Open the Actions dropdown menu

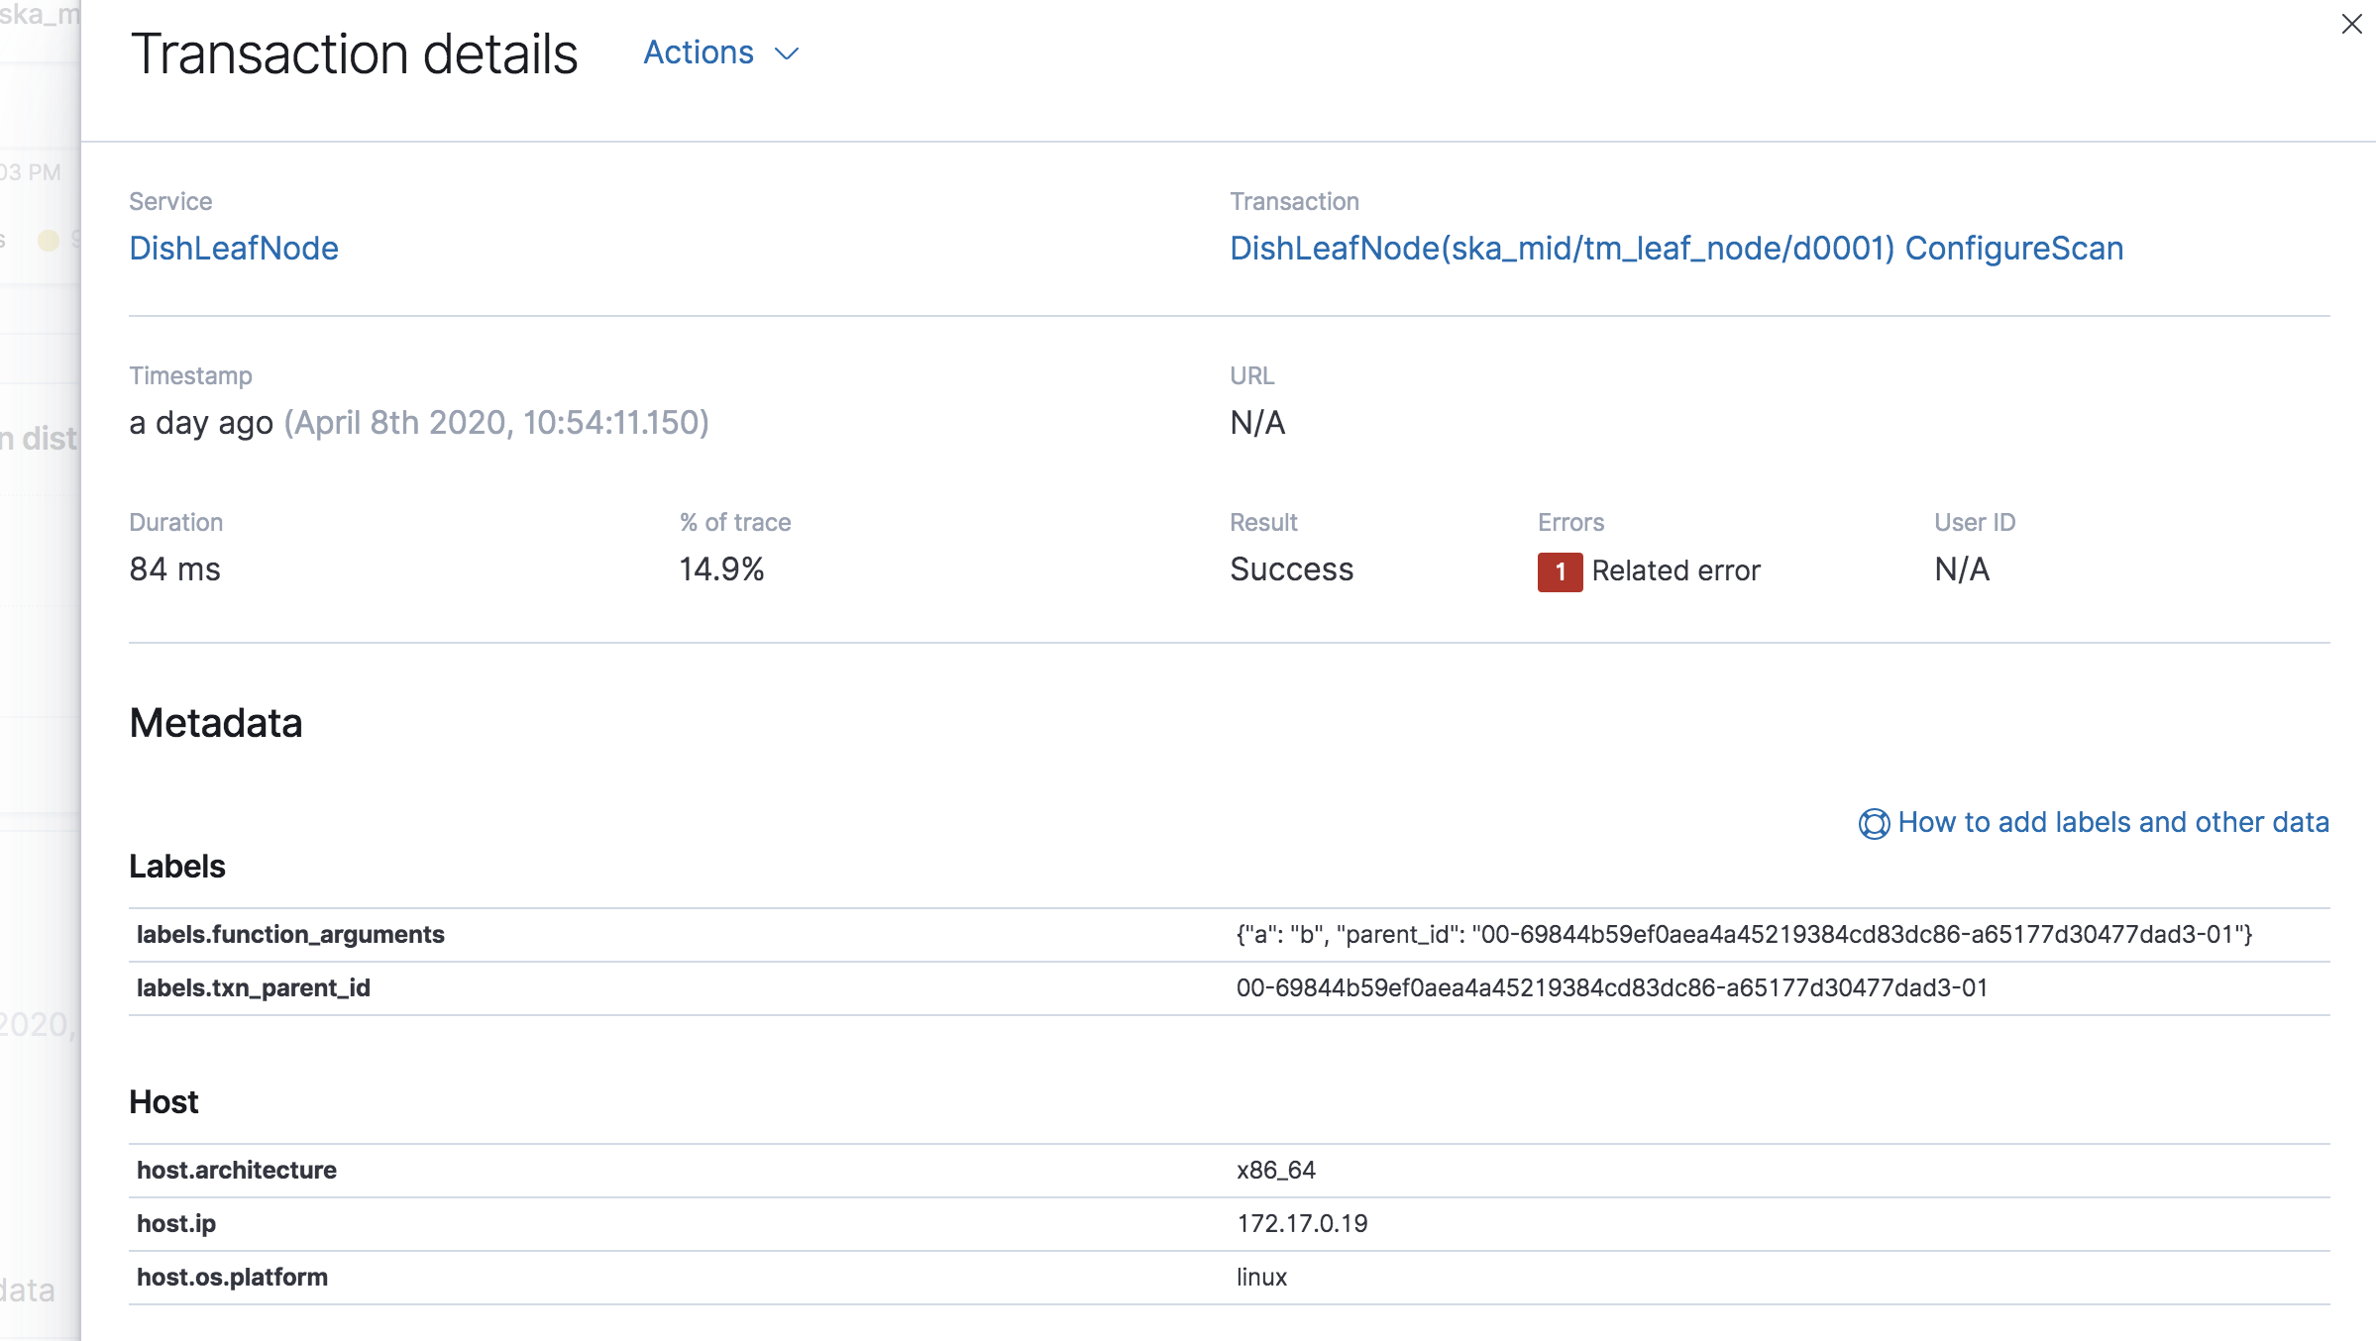tap(700, 52)
